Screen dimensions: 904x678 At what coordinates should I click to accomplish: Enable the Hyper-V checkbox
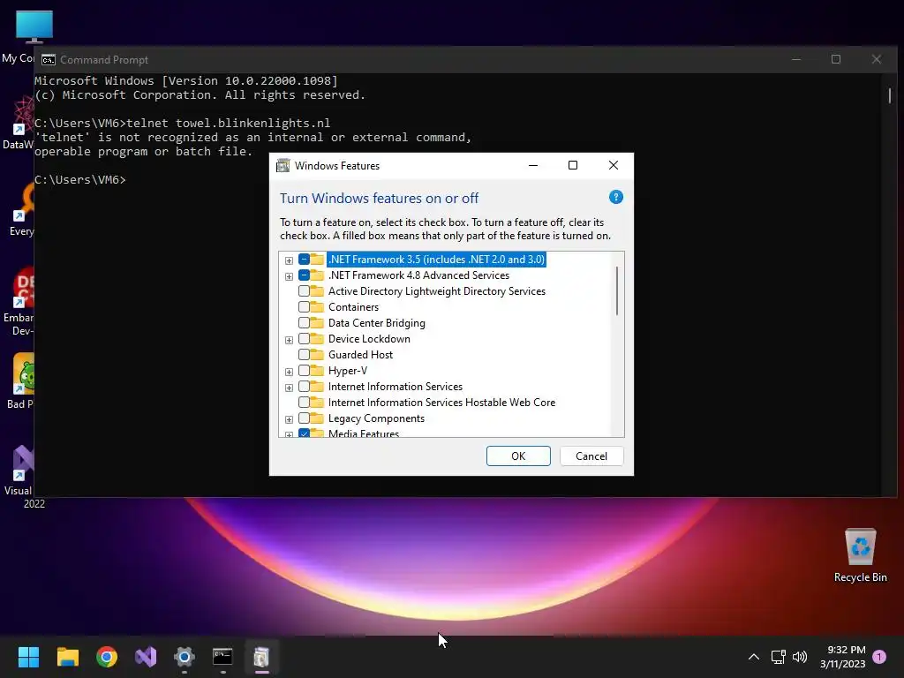pyautogui.click(x=304, y=371)
